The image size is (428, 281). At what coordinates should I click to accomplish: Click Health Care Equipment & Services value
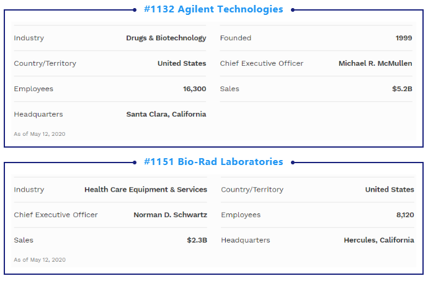(x=146, y=190)
